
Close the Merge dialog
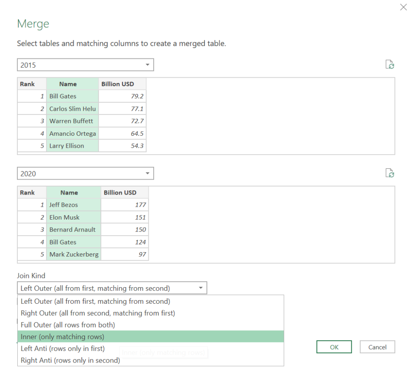point(403,7)
